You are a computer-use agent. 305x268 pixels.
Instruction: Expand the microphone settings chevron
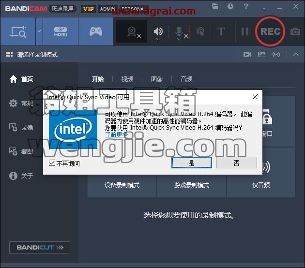click(x=179, y=39)
